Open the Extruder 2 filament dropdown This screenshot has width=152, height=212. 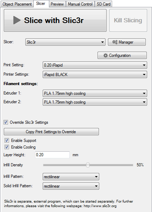[x=95, y=102]
